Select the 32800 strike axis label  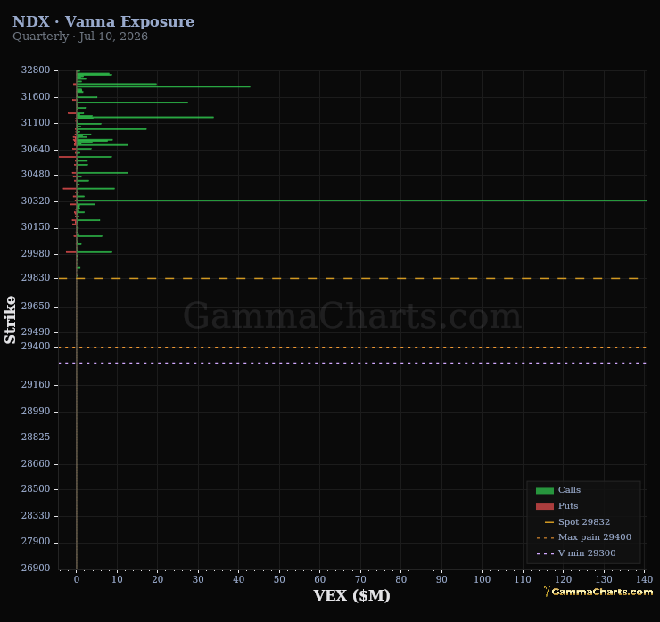pos(36,70)
